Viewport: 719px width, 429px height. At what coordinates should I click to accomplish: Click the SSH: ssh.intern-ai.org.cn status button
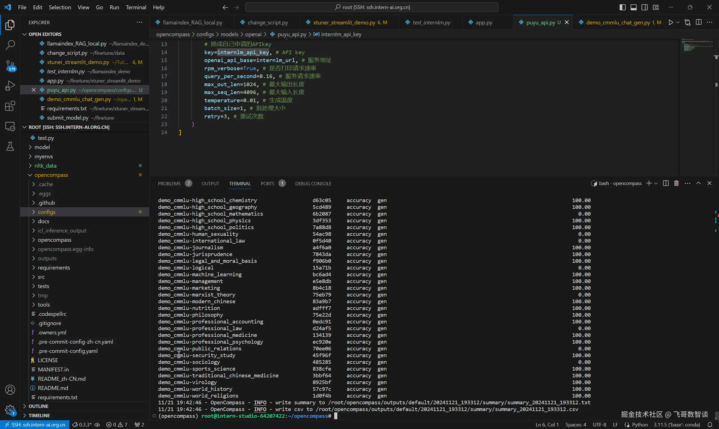tap(35, 425)
